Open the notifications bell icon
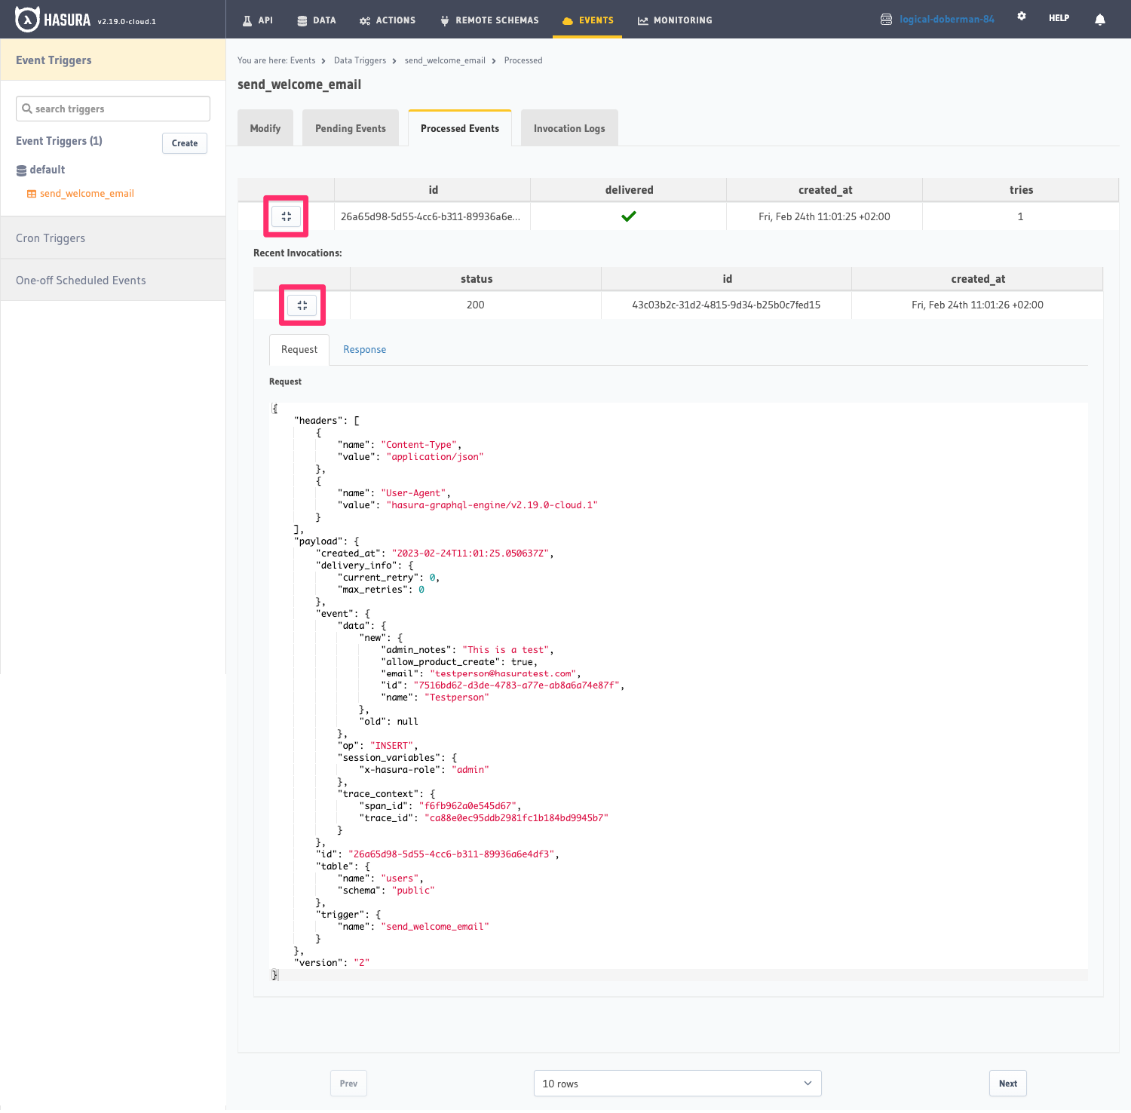1131x1113 pixels. point(1099,20)
